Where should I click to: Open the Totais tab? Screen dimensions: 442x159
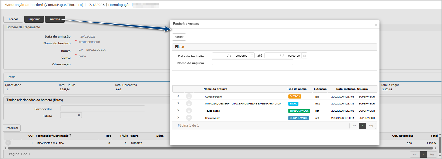tap(11, 77)
